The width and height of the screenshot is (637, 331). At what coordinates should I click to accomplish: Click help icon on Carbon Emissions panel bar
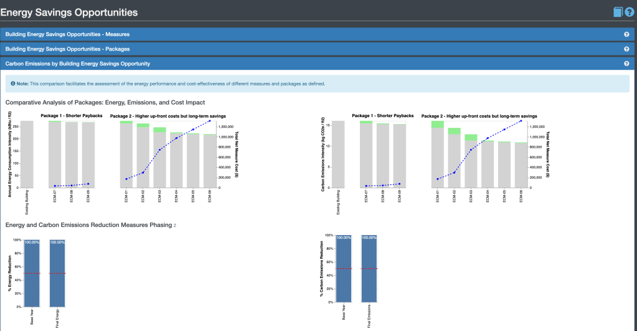[x=626, y=64]
